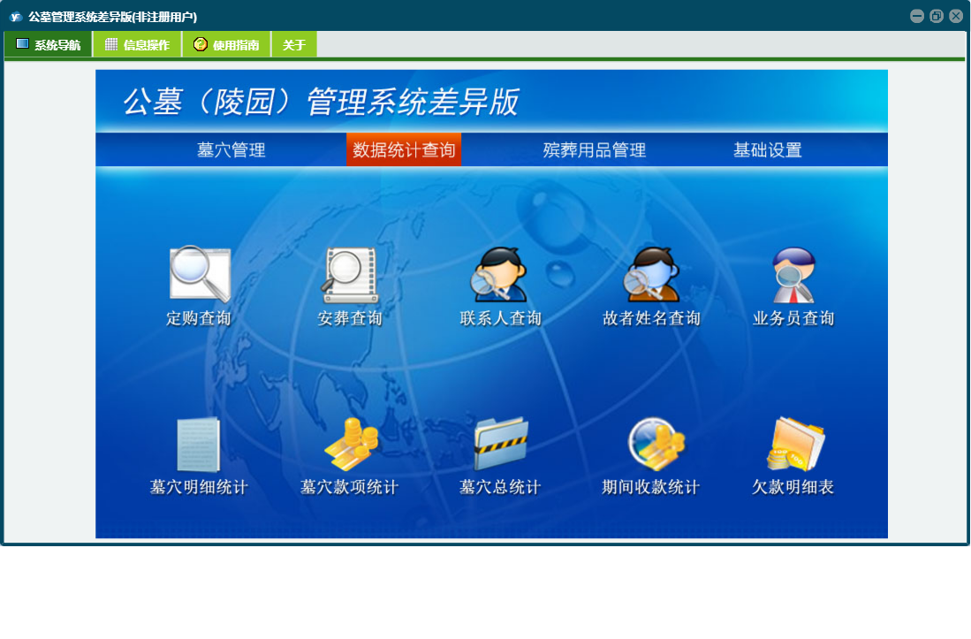Click the 联系人查询 person icon
Image resolution: width=971 pixels, height=639 pixels.
click(x=500, y=275)
